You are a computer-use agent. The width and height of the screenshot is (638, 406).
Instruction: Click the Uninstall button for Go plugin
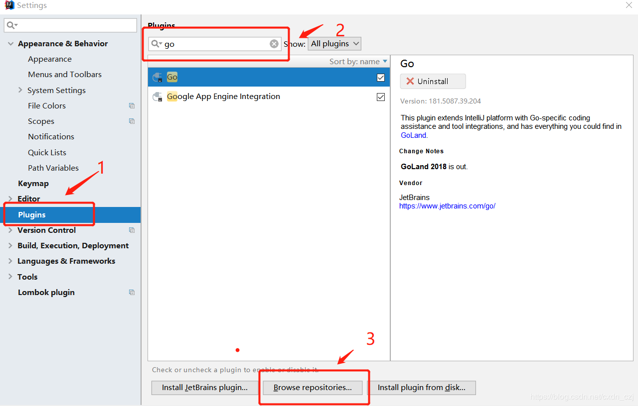(x=433, y=81)
